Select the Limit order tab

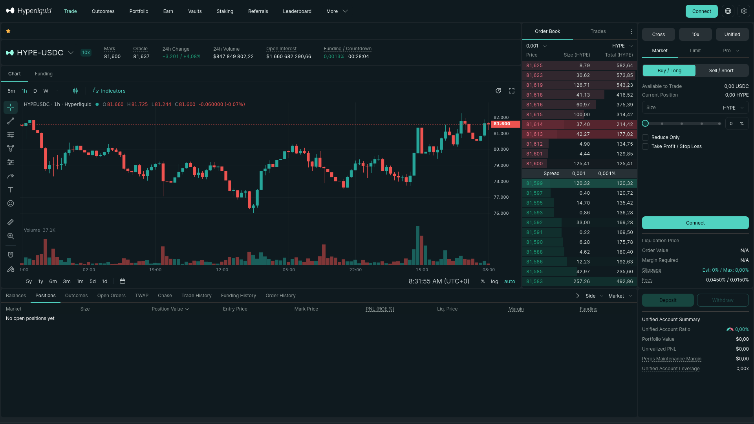(695, 51)
